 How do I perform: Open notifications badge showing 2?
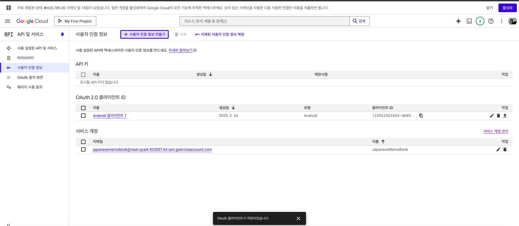[x=480, y=21]
